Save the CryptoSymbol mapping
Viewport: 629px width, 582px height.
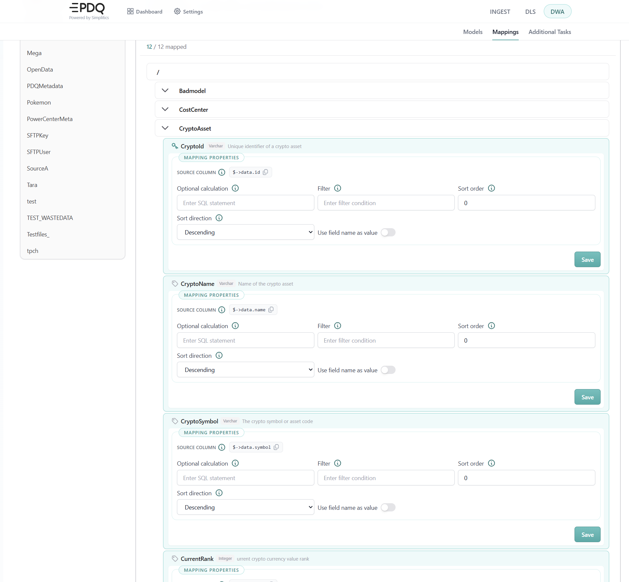(x=587, y=535)
